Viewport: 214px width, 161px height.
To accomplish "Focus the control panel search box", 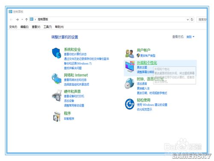I will [202, 19].
